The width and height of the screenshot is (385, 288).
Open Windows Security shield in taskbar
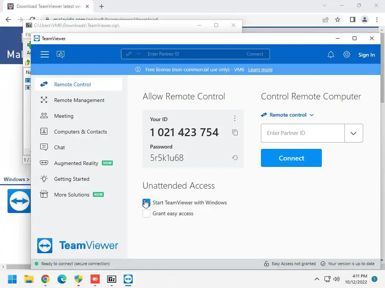pos(78,279)
